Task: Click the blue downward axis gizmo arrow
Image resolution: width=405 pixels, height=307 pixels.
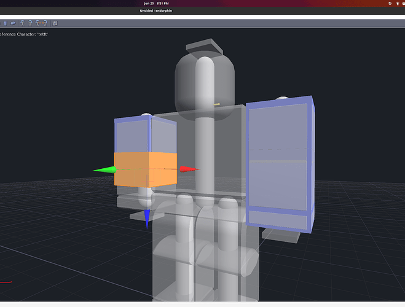Action: [x=147, y=219]
